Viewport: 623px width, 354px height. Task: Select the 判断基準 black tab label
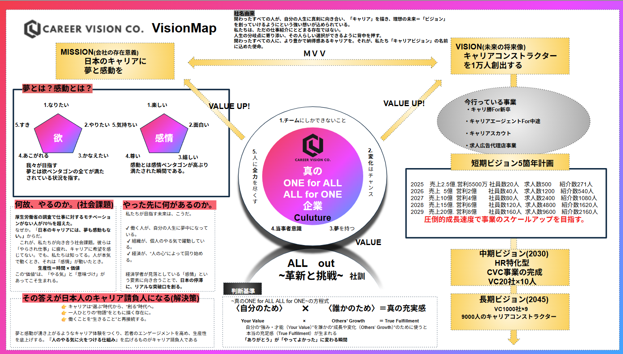pyautogui.click(x=243, y=290)
